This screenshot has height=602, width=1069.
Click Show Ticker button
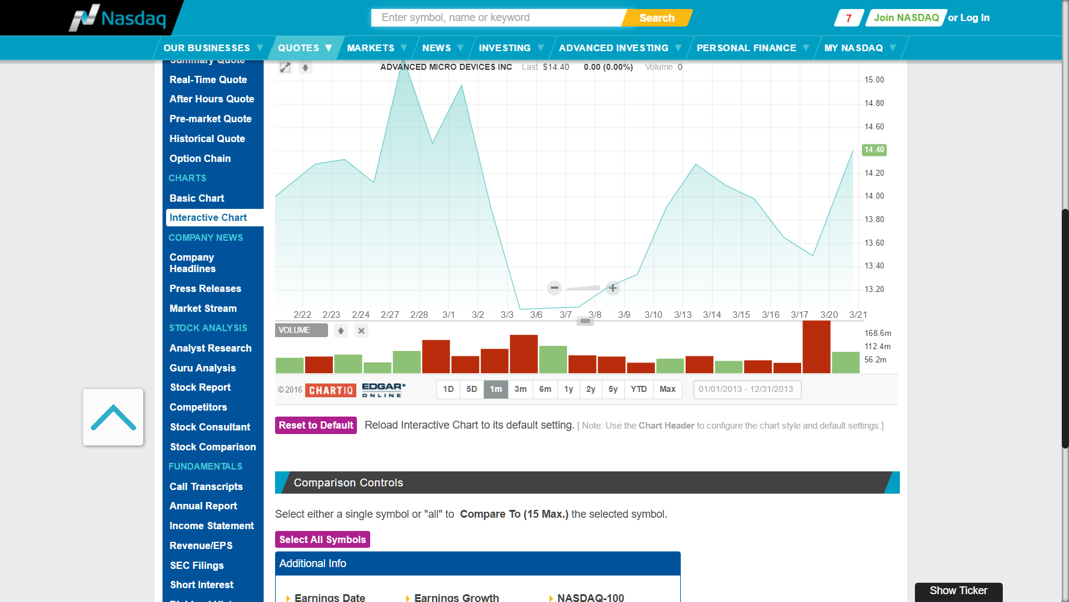pyautogui.click(x=958, y=591)
